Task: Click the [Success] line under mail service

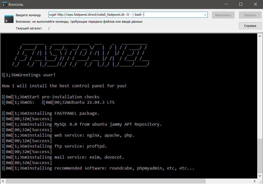Action: (x=27, y=163)
